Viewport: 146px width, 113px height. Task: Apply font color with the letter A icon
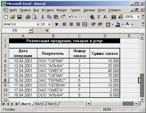127,24
